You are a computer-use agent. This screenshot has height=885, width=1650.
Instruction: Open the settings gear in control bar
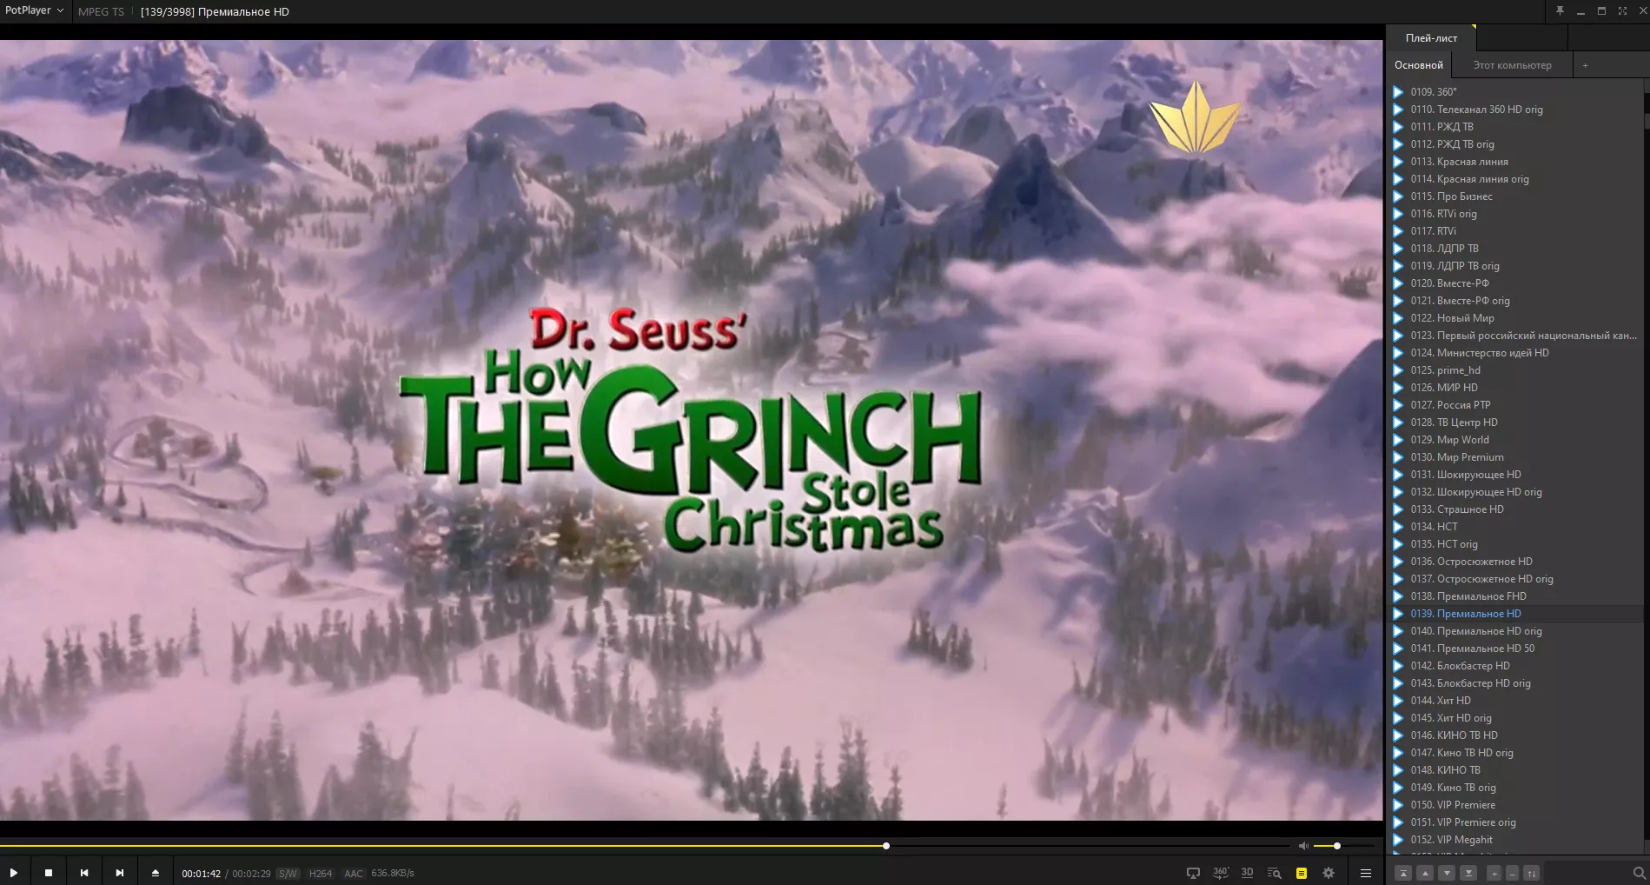click(1329, 873)
